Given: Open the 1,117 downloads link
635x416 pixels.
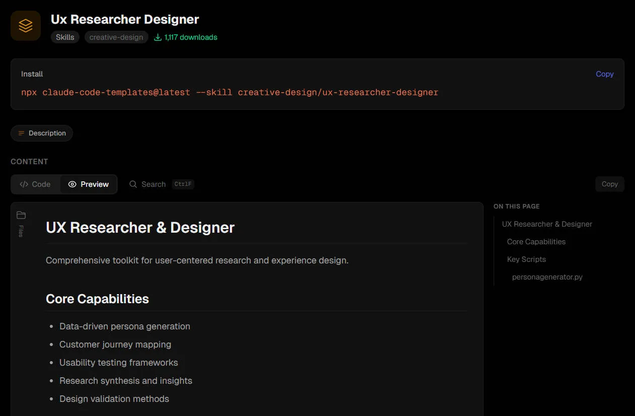Looking at the screenshot, I should (x=185, y=37).
